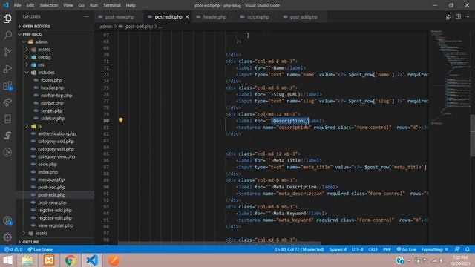Viewport: 475px width, 267px height.
Task: Open the Accounts icon in activity bar
Action: pos(7,221)
